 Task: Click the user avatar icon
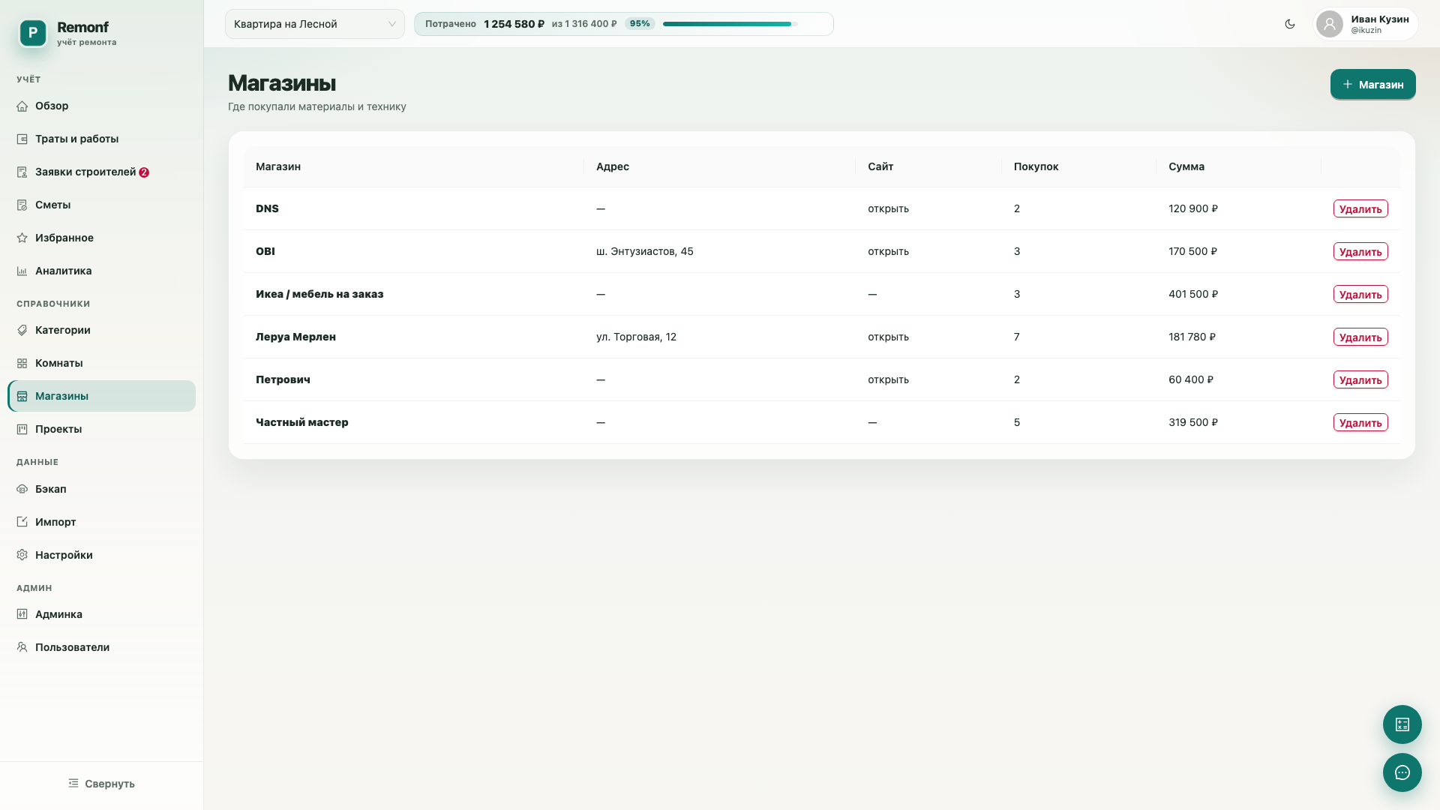[1330, 24]
